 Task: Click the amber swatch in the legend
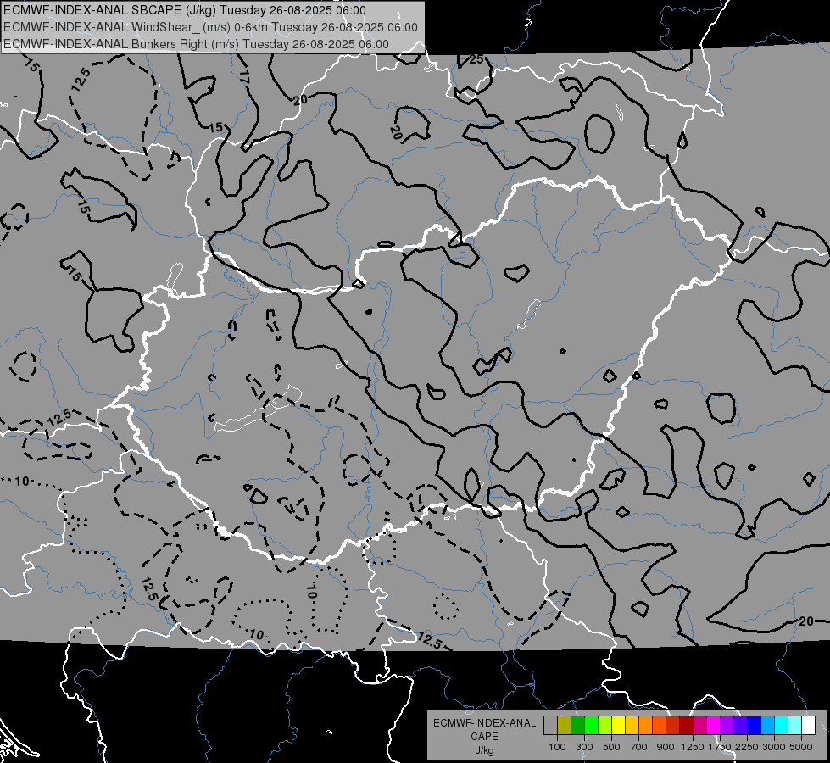(x=632, y=725)
